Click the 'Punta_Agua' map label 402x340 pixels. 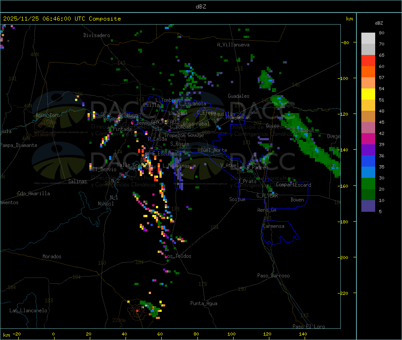pyautogui.click(x=204, y=303)
